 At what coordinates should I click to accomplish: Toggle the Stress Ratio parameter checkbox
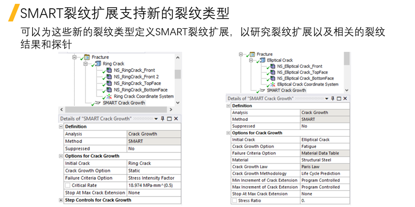coord(235,201)
